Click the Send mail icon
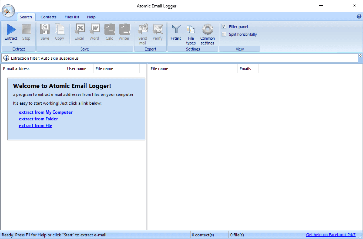This screenshot has width=363, height=239. [x=143, y=30]
